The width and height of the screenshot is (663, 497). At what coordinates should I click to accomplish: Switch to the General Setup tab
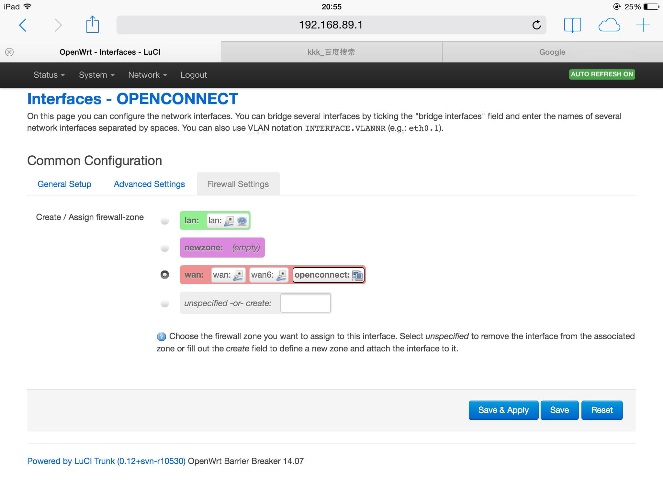(64, 184)
